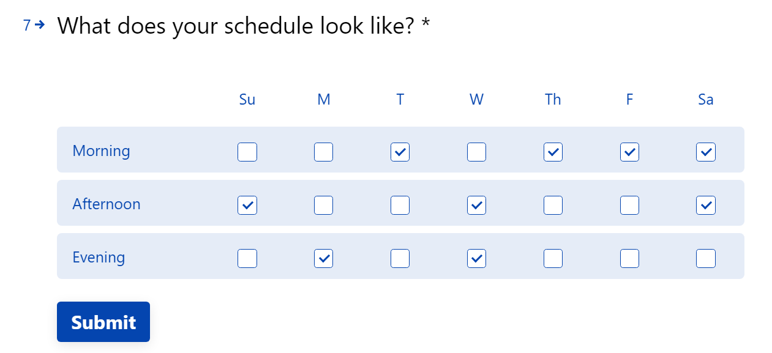The image size is (772, 353).
Task: Check the Saturday Evening checkbox
Action: click(x=705, y=258)
